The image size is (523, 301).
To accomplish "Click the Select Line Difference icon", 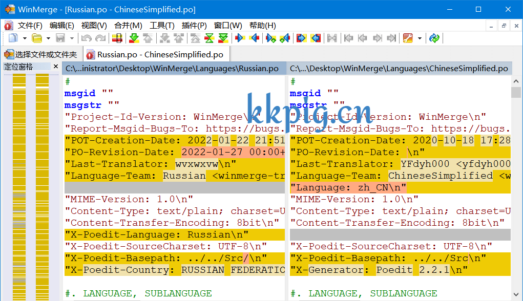I will point(117,38).
